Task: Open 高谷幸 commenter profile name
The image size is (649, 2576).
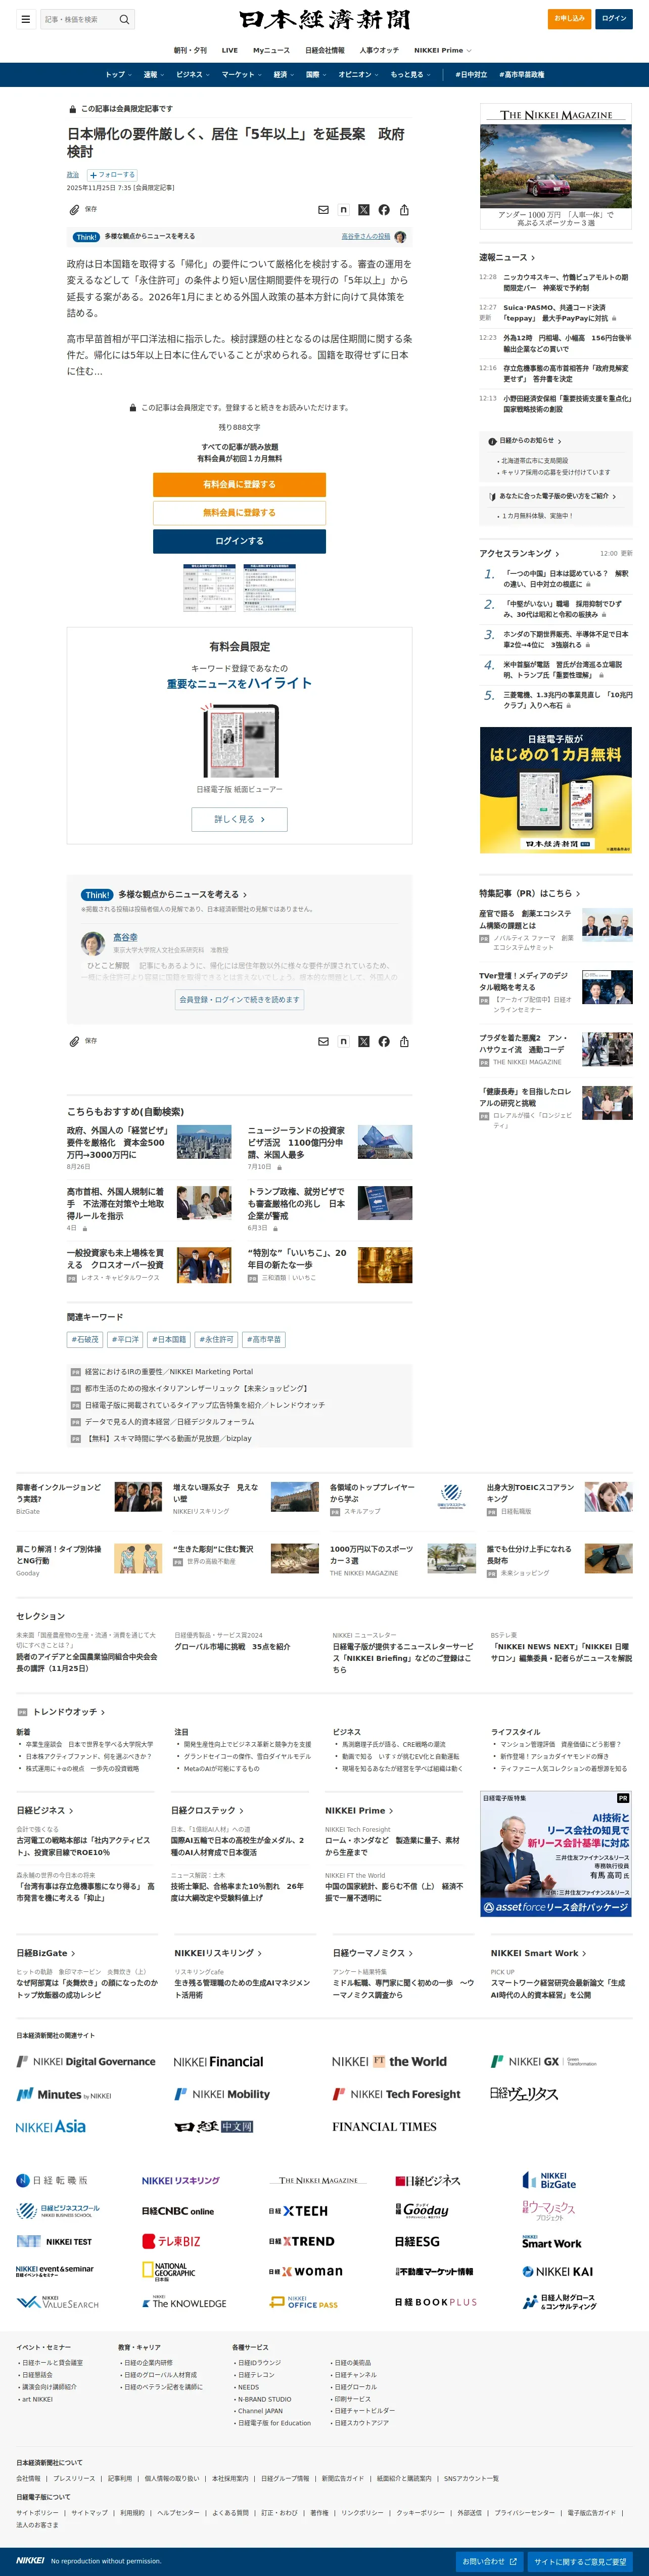Action: click(x=125, y=937)
